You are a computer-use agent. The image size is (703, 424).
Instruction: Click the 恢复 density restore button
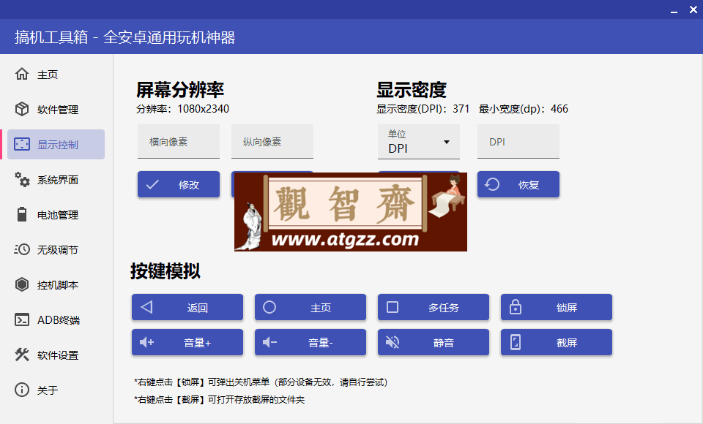pos(518,184)
